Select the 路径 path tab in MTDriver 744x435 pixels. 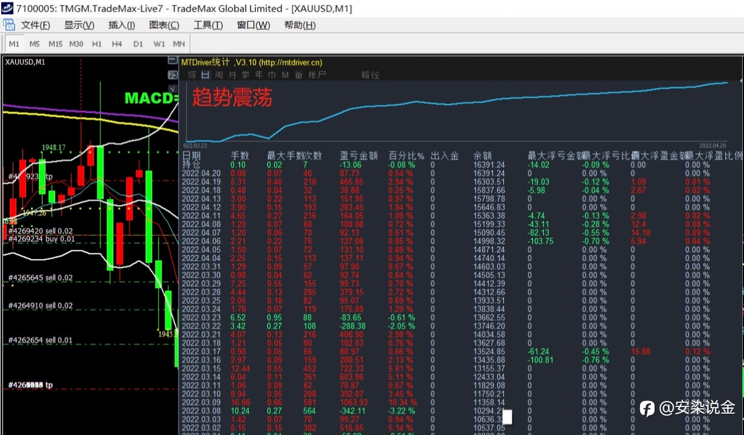pos(370,75)
